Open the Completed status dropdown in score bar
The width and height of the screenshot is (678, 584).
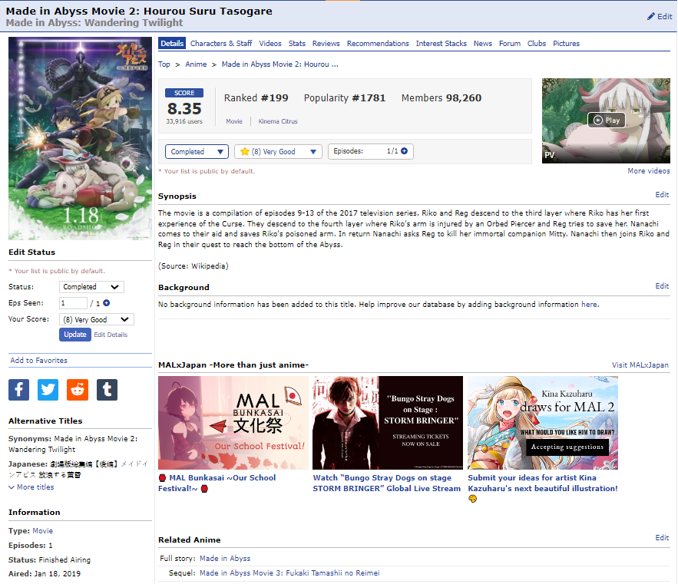(x=197, y=152)
